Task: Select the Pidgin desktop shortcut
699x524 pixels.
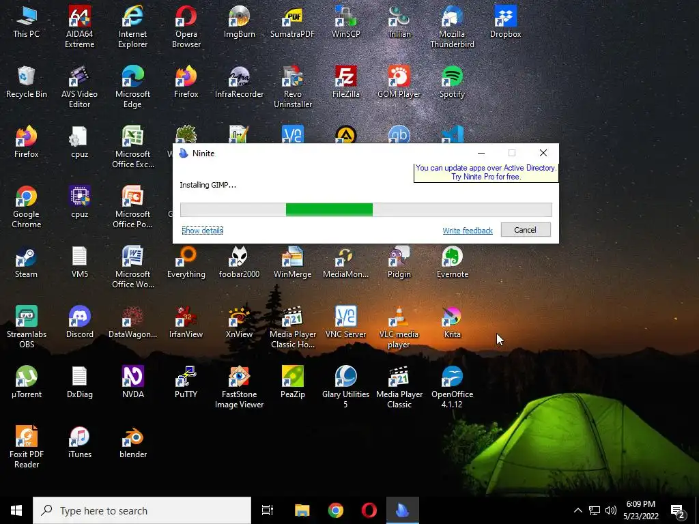Action: click(x=399, y=262)
